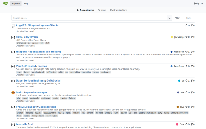The width and height of the screenshot is (206, 129).
Task: Click the avatar icon of loviuz openstamanager
Action: 13,93
